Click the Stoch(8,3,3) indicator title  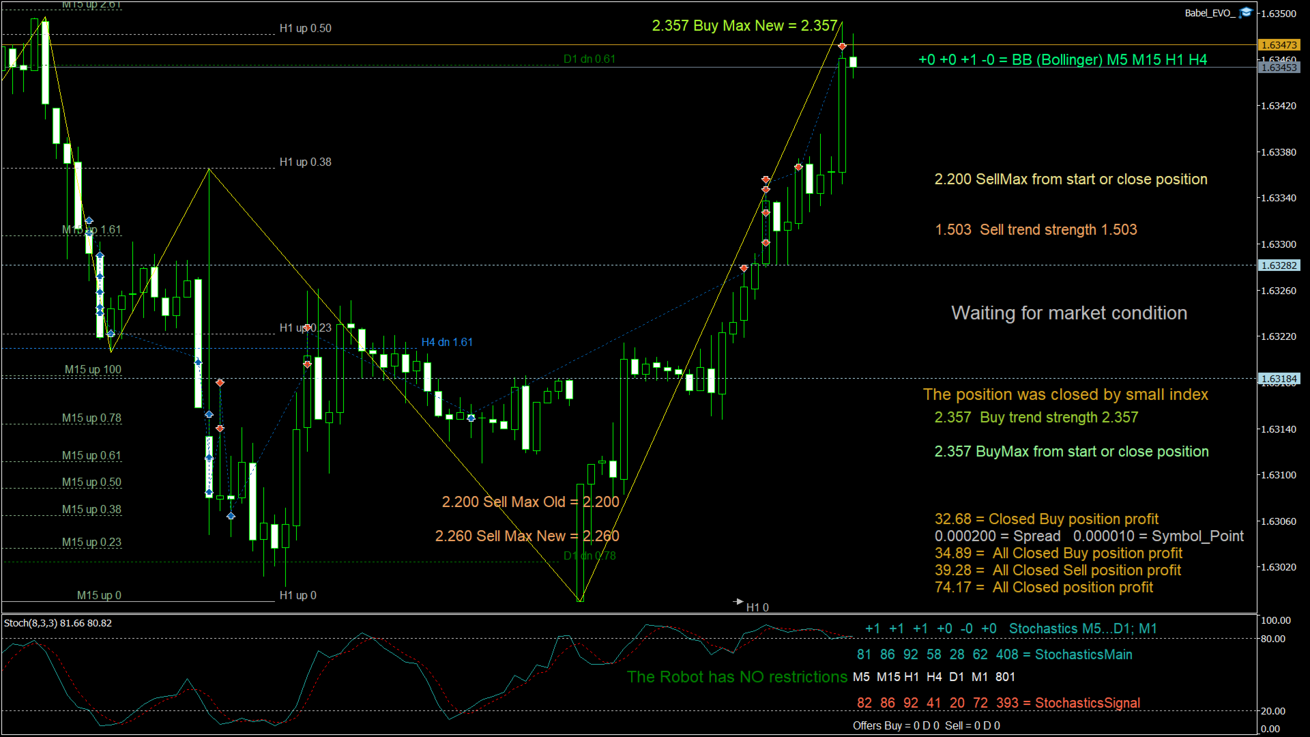point(58,623)
